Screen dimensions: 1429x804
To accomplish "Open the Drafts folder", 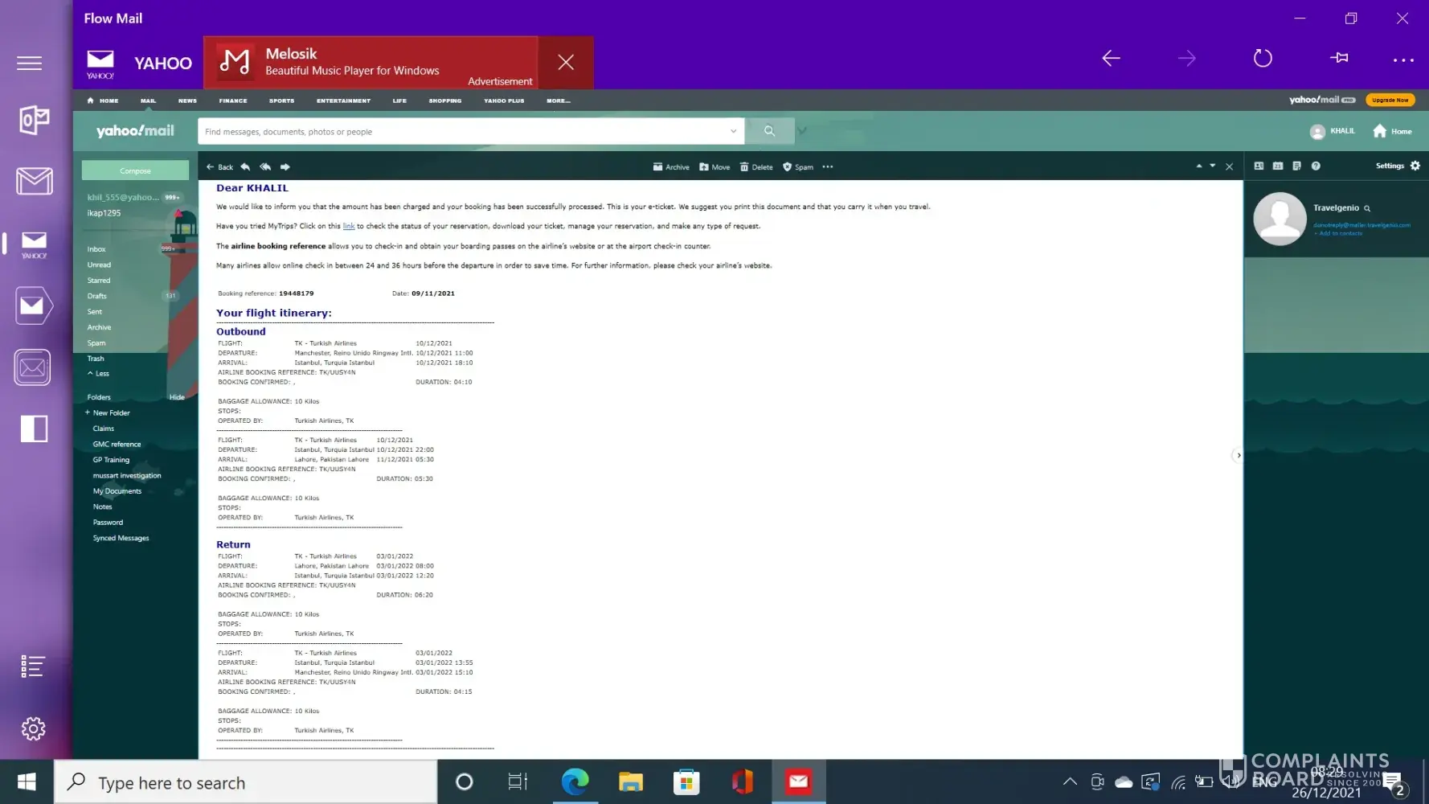I will coord(97,296).
